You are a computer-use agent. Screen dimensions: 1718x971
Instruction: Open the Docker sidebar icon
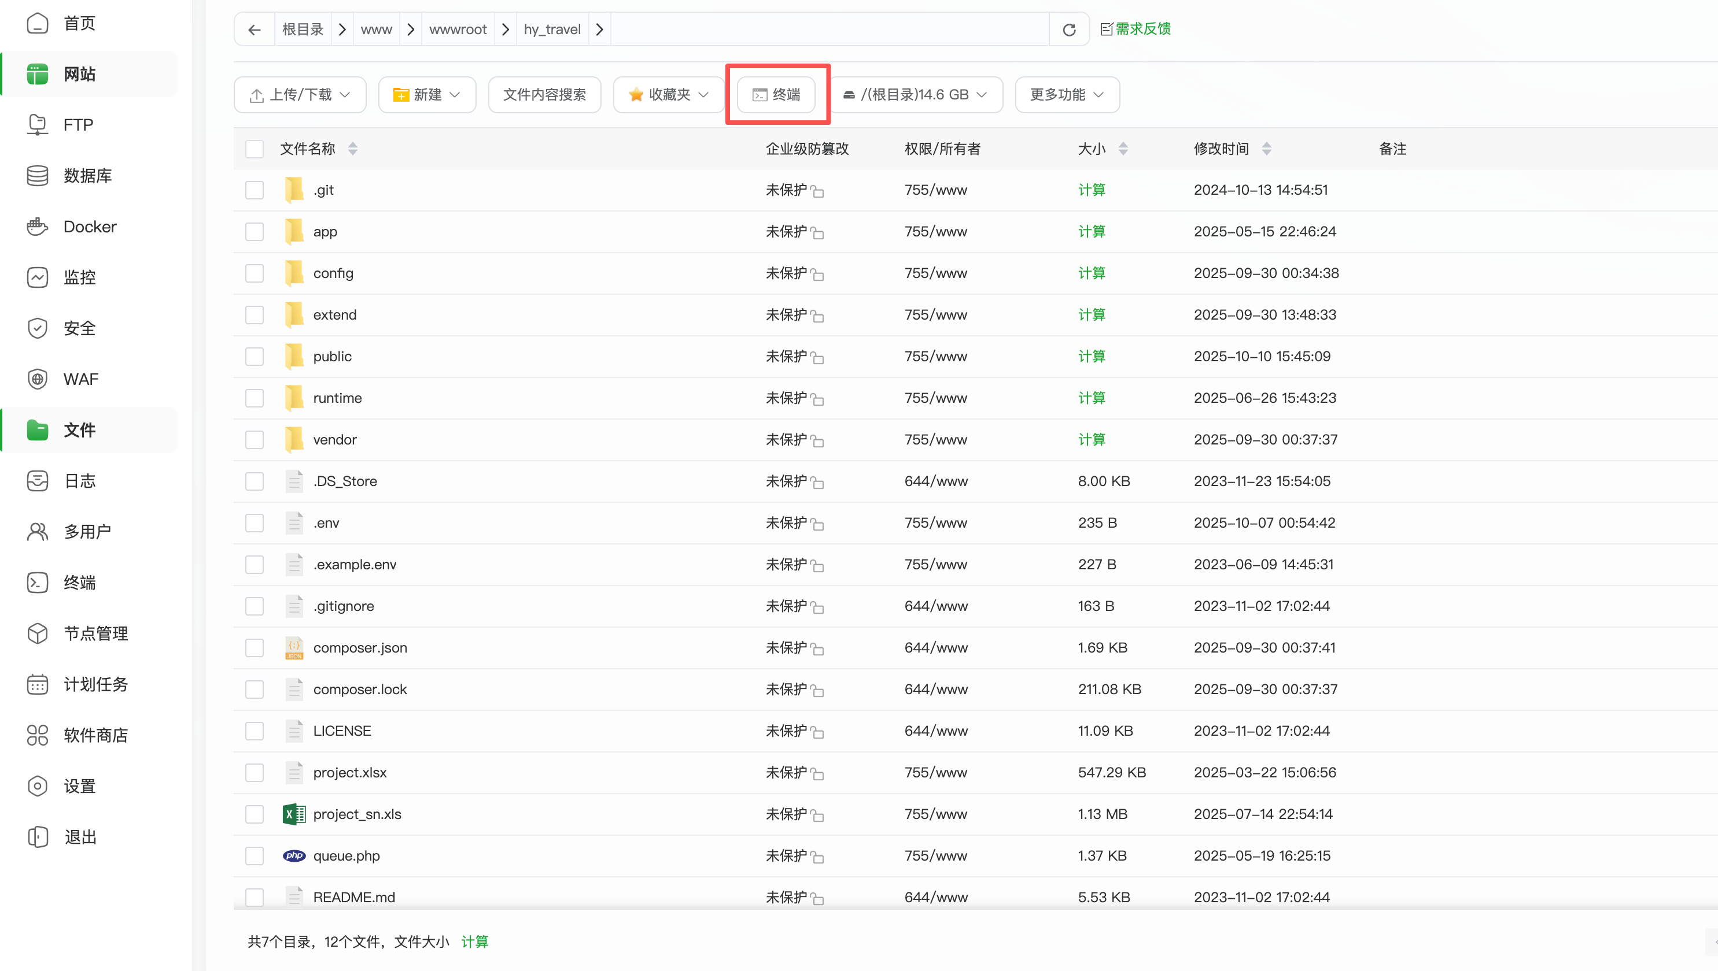[x=38, y=227]
